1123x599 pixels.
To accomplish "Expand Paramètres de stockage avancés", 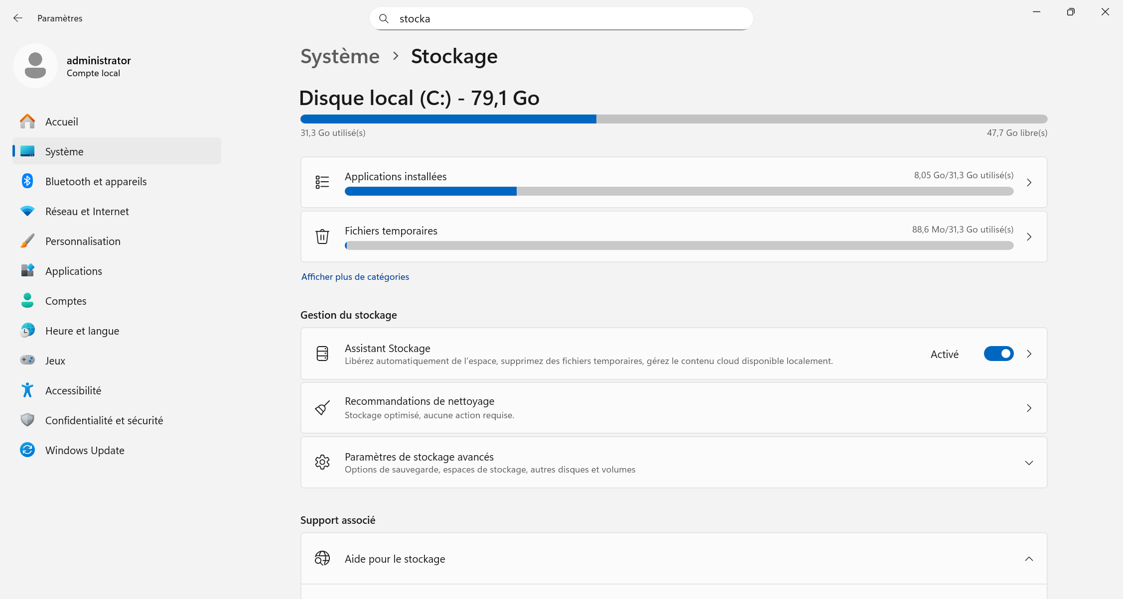I will (x=1029, y=463).
